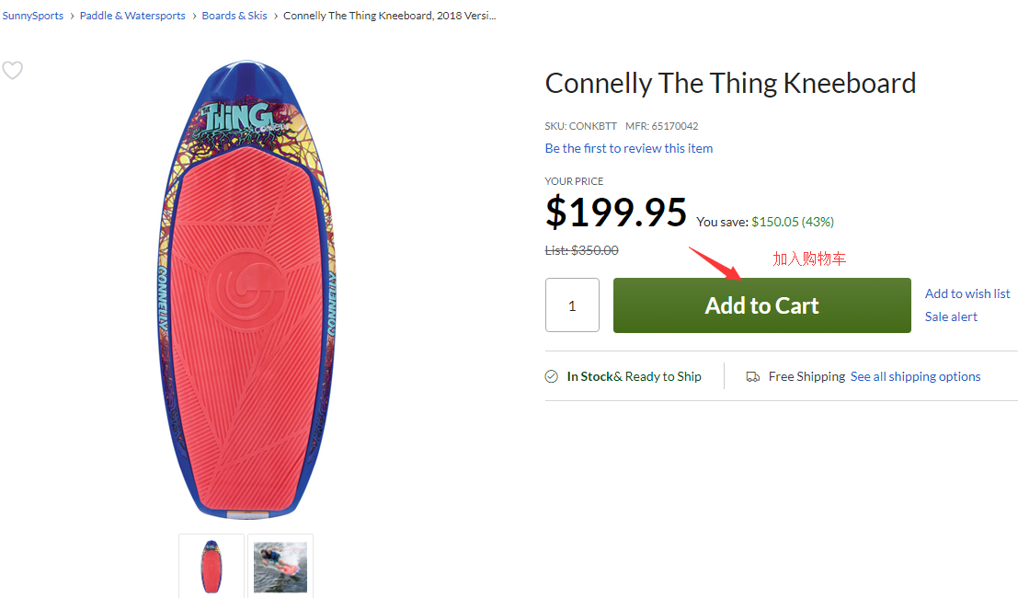Image resolution: width=1018 pixels, height=598 pixels.
Task: Click the $199.95 price text
Action: click(x=616, y=213)
